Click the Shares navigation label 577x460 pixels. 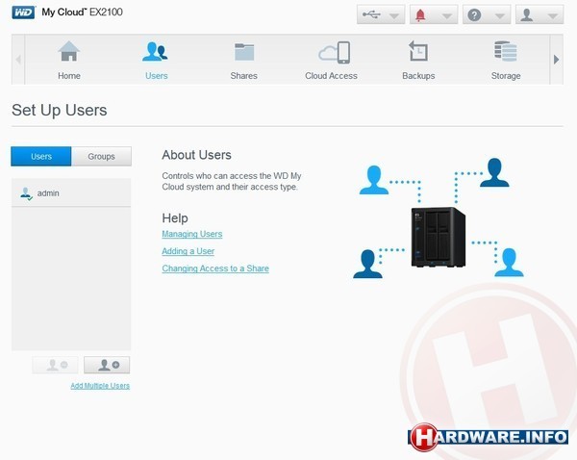[x=243, y=76]
